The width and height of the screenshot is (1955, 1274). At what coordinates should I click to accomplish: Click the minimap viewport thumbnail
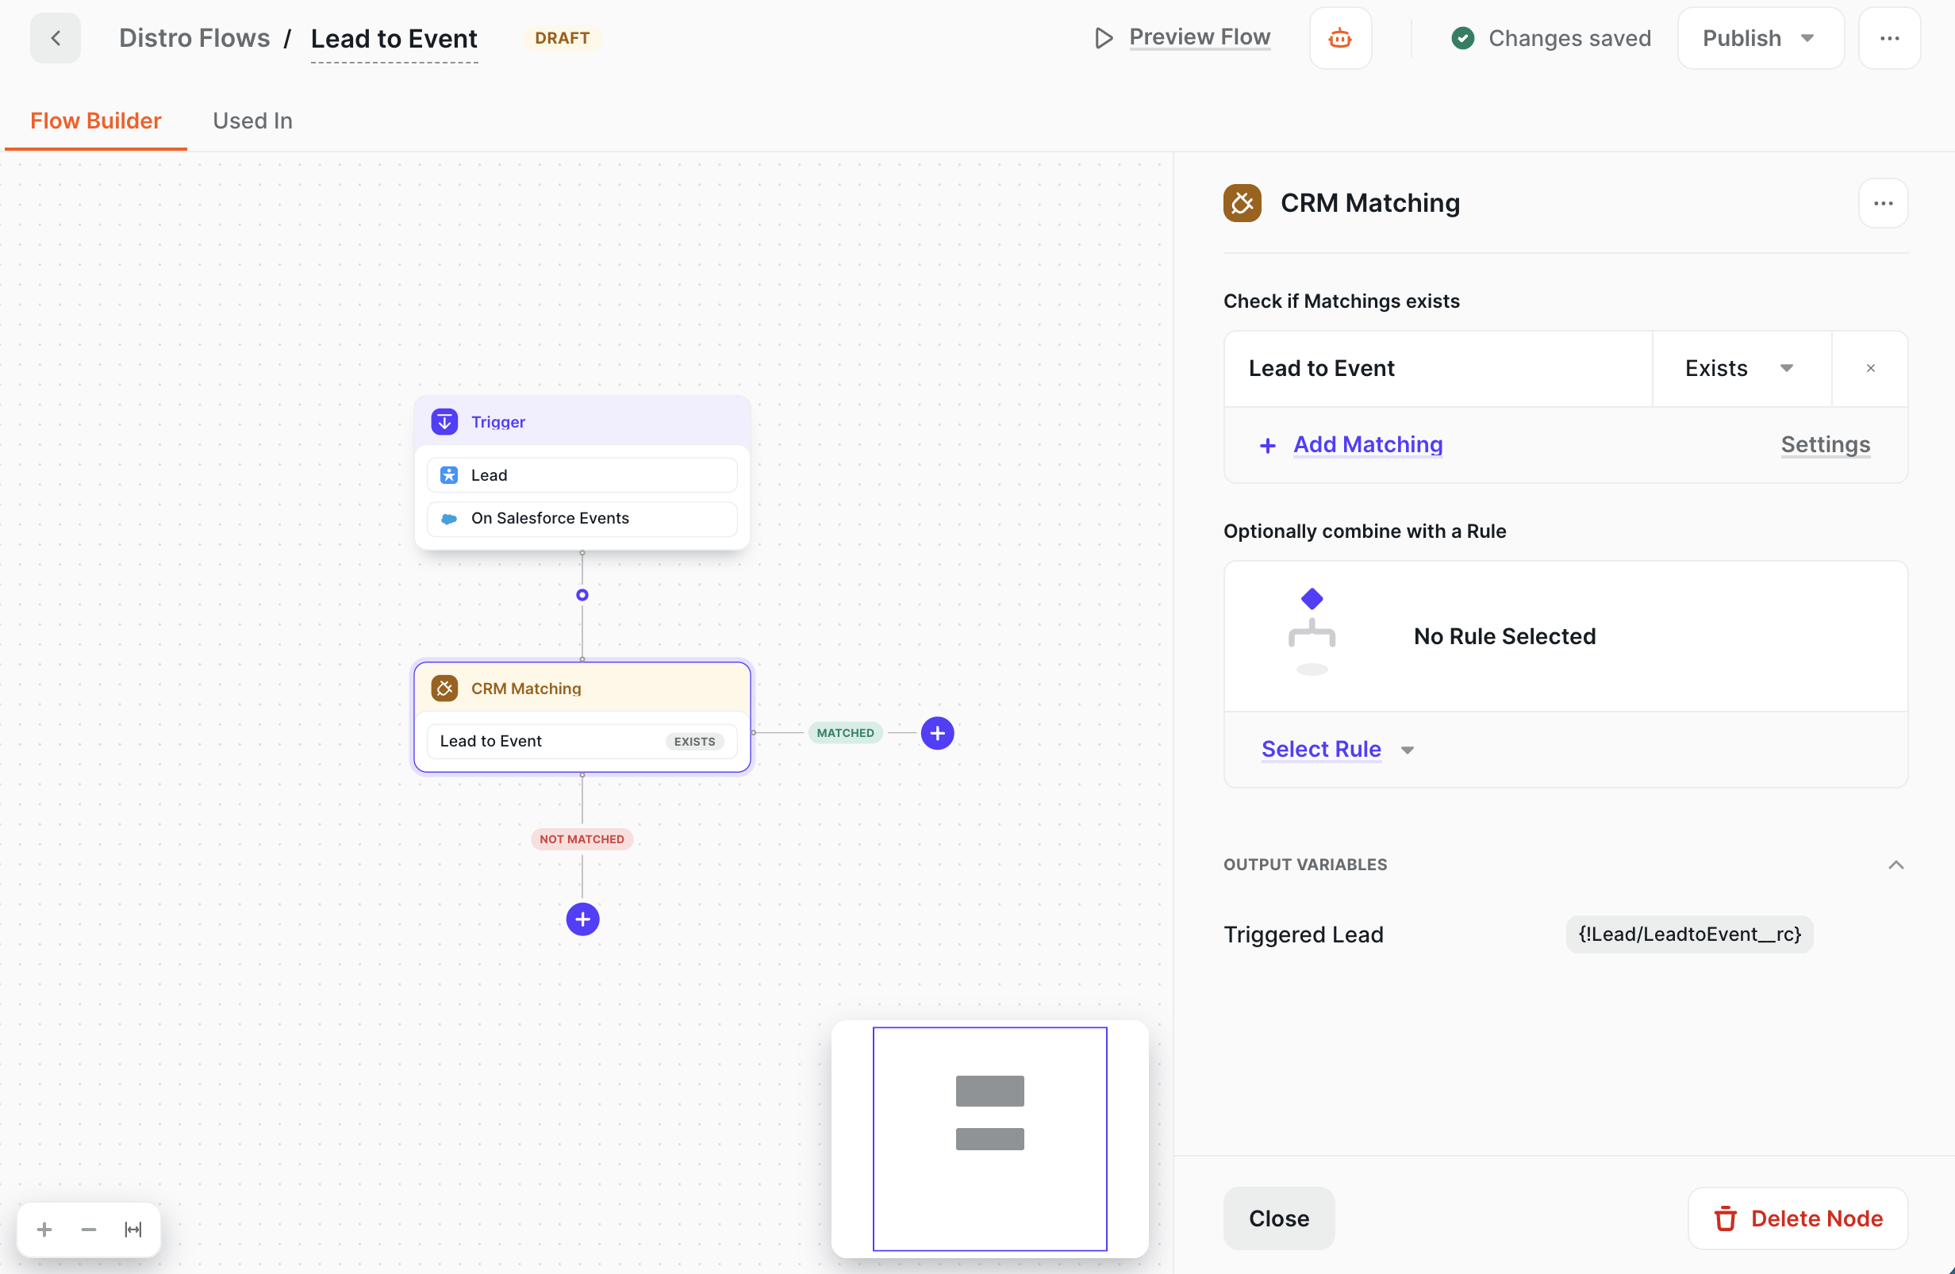click(x=989, y=1138)
